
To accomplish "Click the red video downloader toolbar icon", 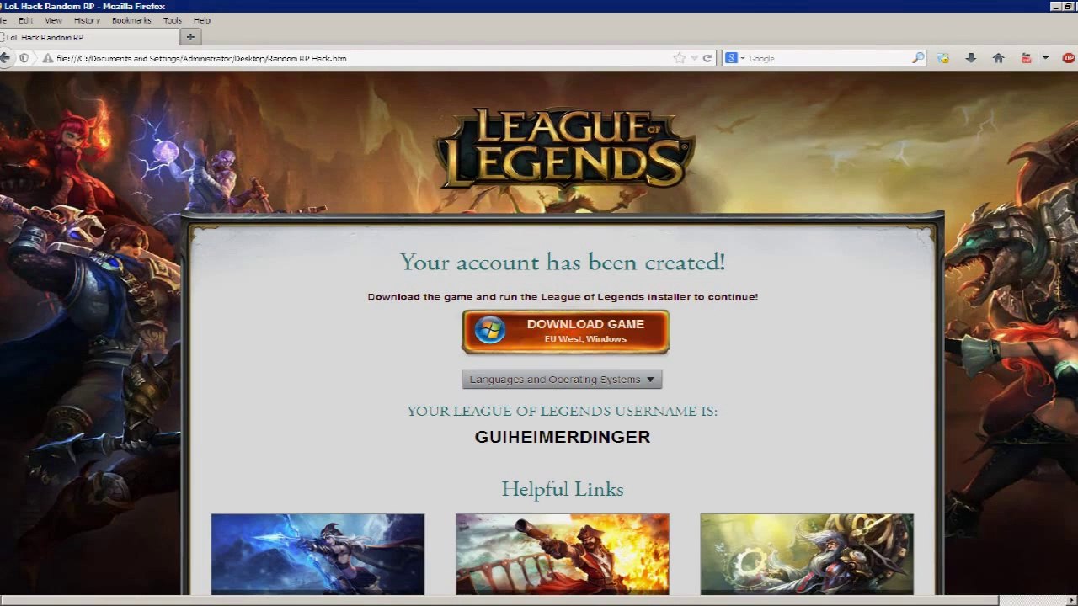I will [x=1026, y=58].
